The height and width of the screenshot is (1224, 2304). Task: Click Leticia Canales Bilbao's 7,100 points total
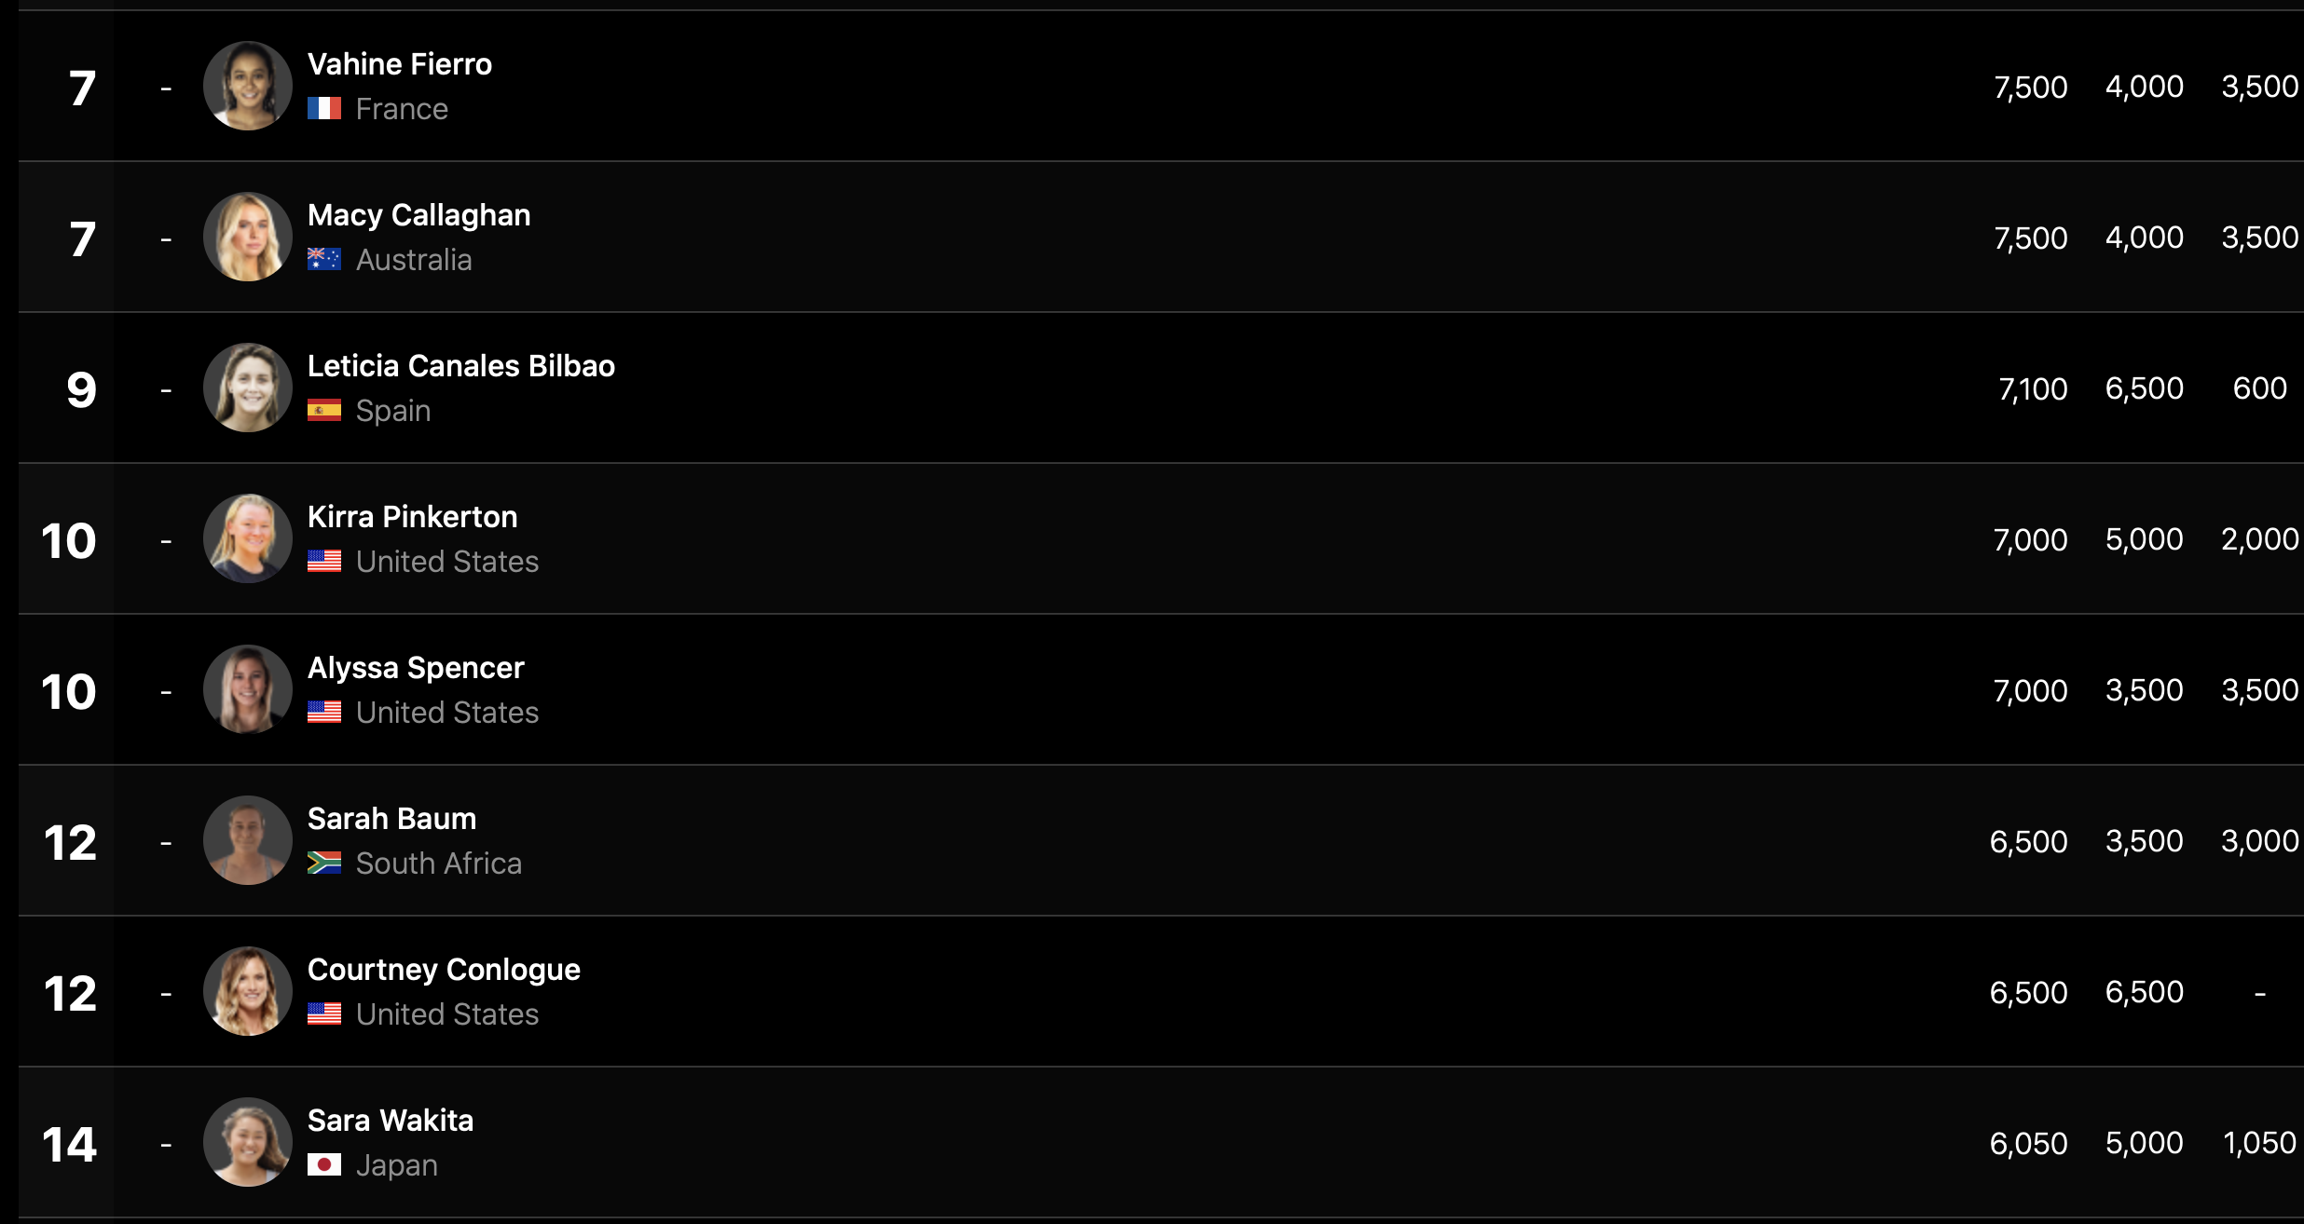coord(2033,389)
